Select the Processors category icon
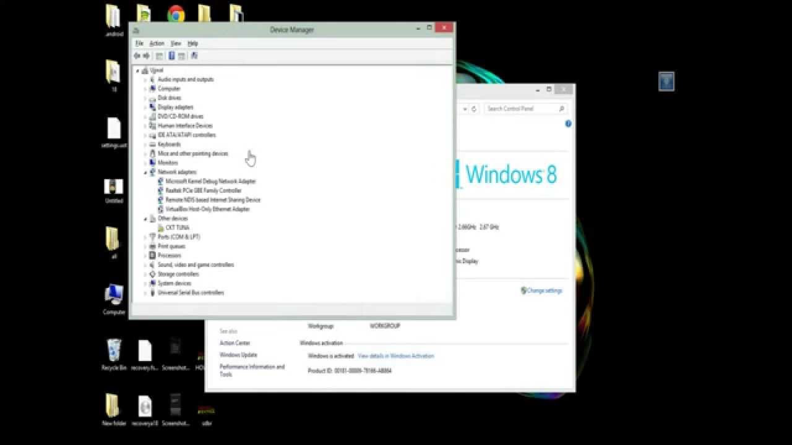Viewport: 792px width, 445px height. [x=152, y=255]
